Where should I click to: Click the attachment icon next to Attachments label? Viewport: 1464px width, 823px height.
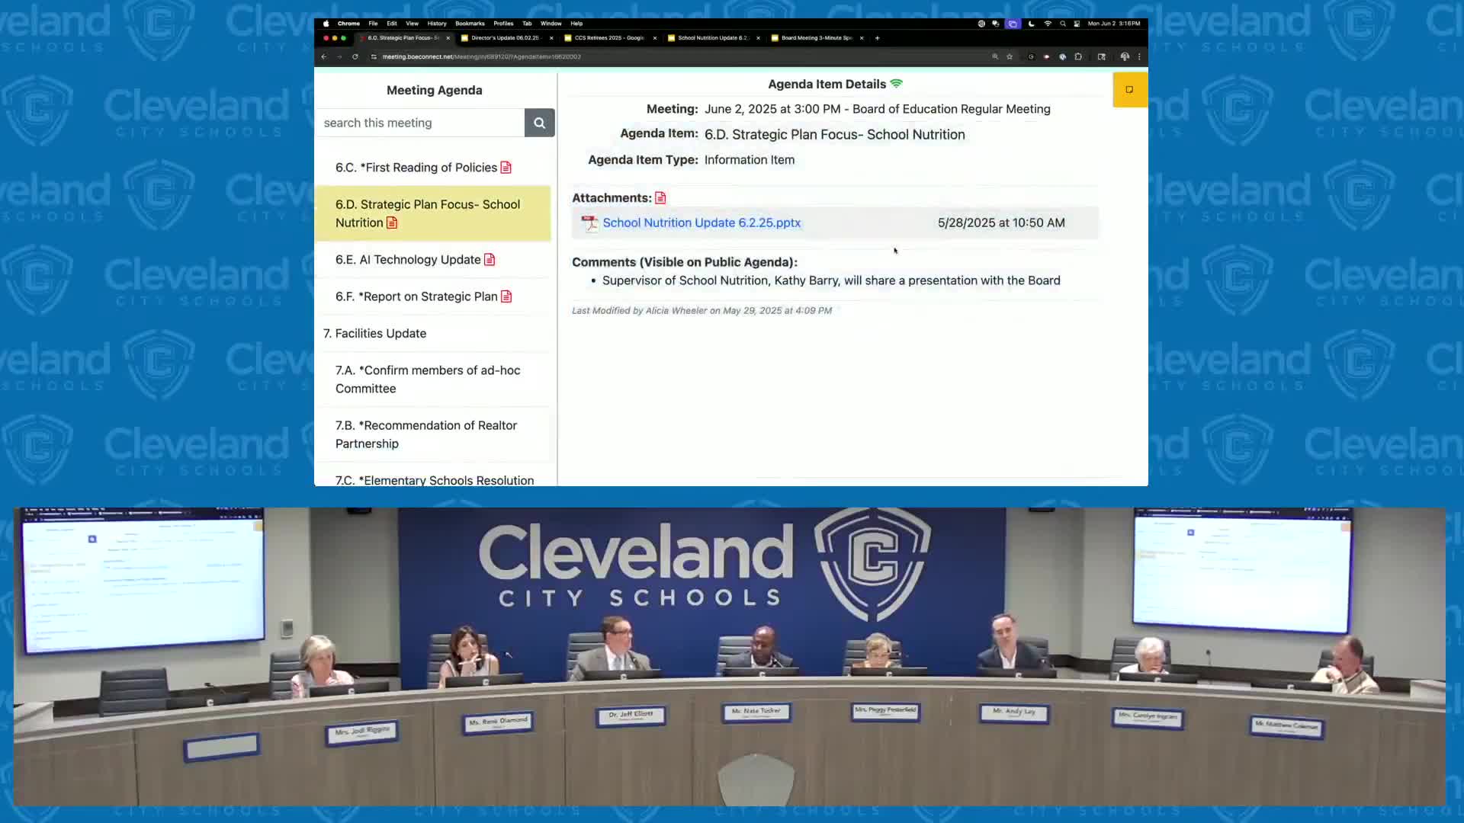(x=660, y=198)
